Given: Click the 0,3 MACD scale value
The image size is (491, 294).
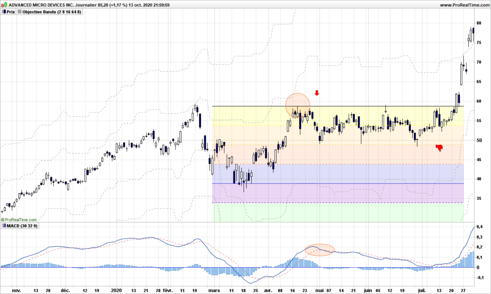Looking at the screenshot, I should (479, 237).
